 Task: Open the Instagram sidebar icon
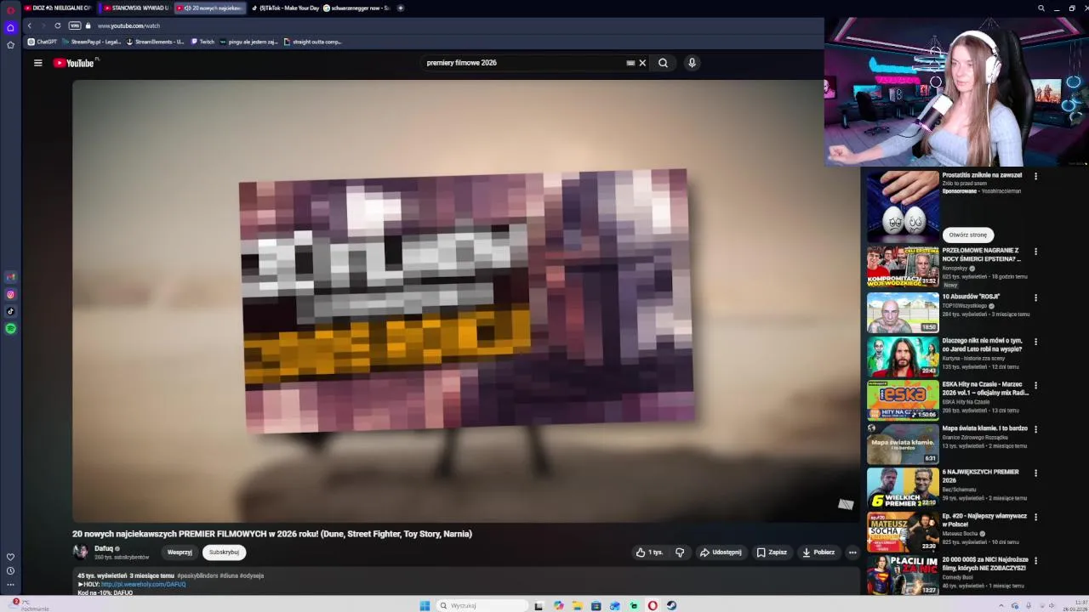(x=10, y=295)
